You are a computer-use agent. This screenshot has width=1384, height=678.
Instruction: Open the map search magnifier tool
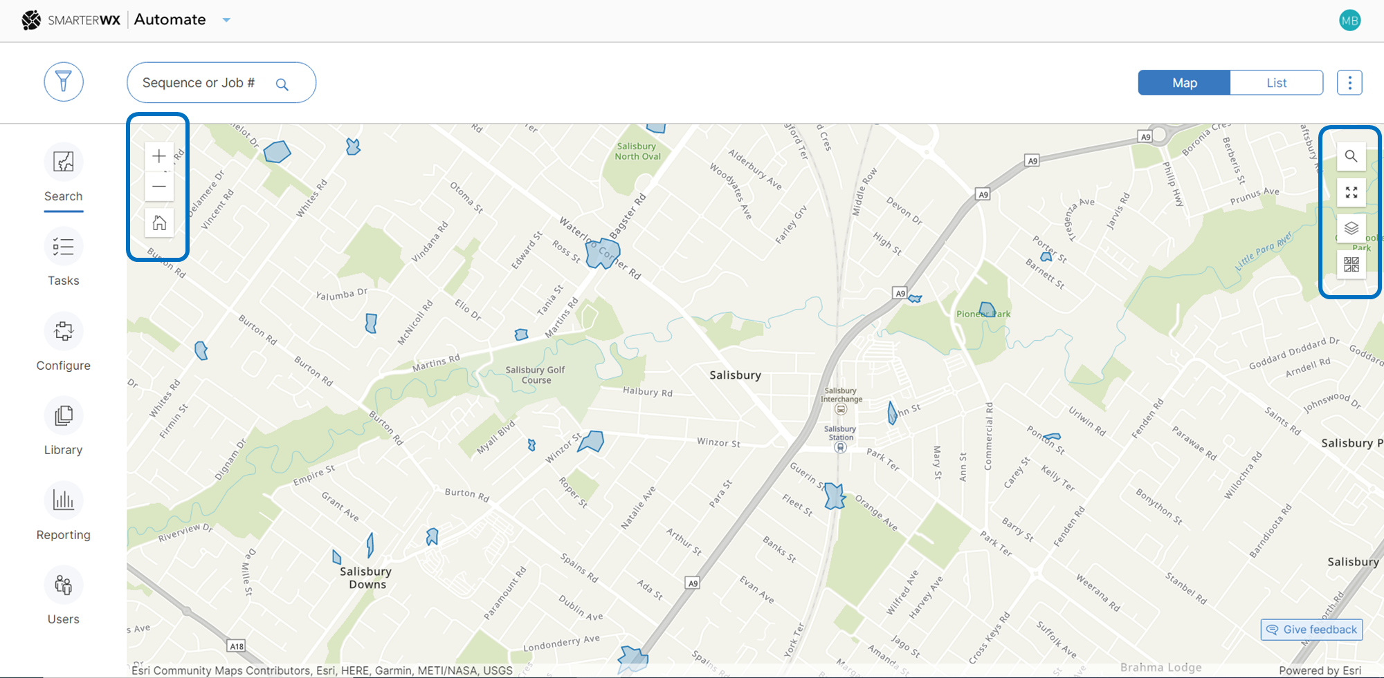(1351, 156)
